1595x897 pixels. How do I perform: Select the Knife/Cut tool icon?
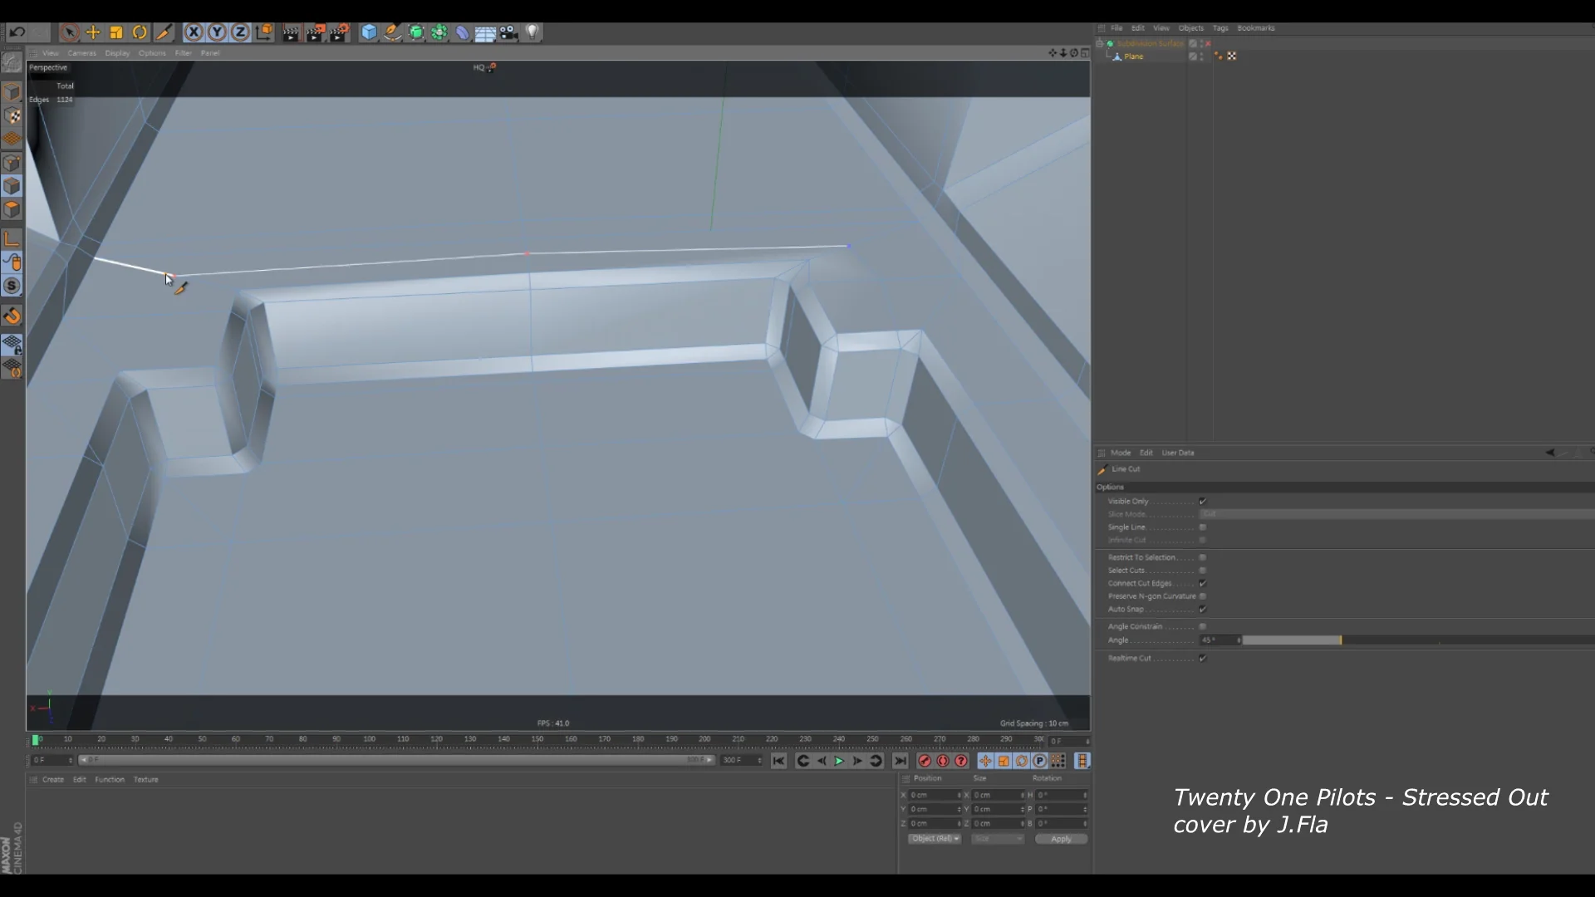163,32
